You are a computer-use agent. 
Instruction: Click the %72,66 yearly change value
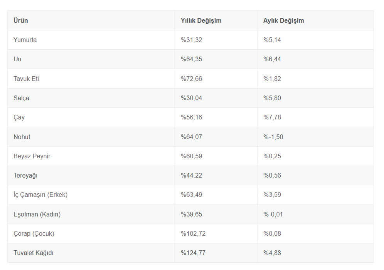point(191,79)
